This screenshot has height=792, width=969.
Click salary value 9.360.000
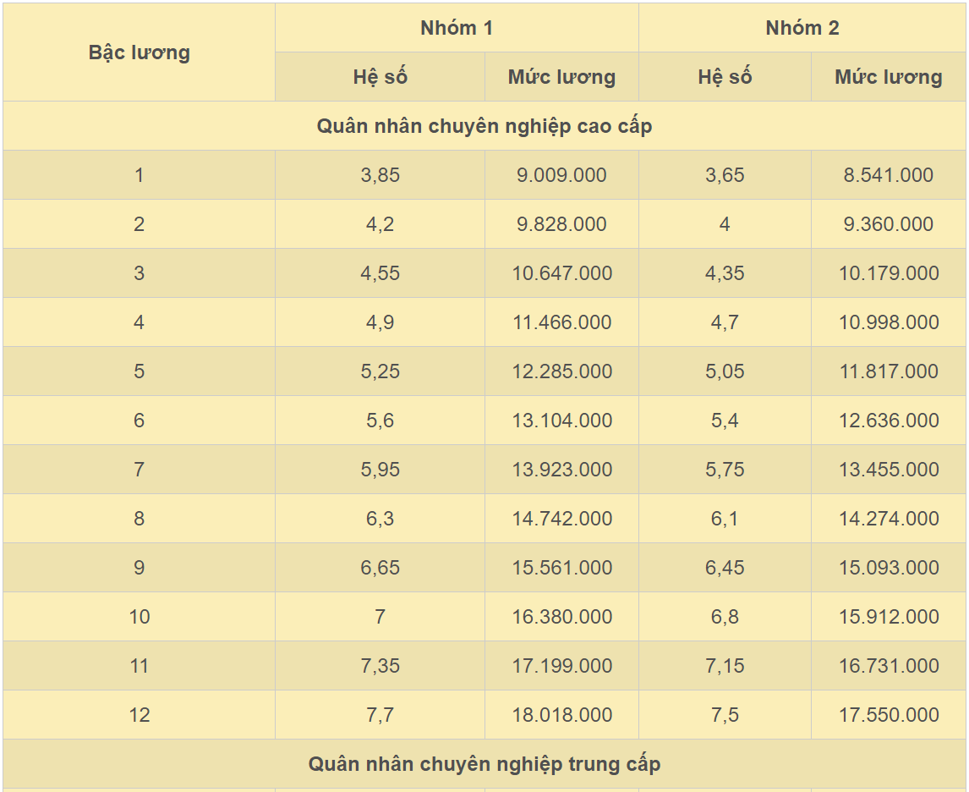[x=888, y=224]
